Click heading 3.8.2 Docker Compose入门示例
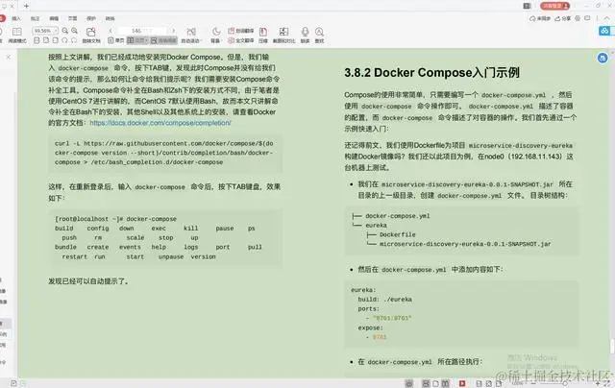 [x=431, y=72]
